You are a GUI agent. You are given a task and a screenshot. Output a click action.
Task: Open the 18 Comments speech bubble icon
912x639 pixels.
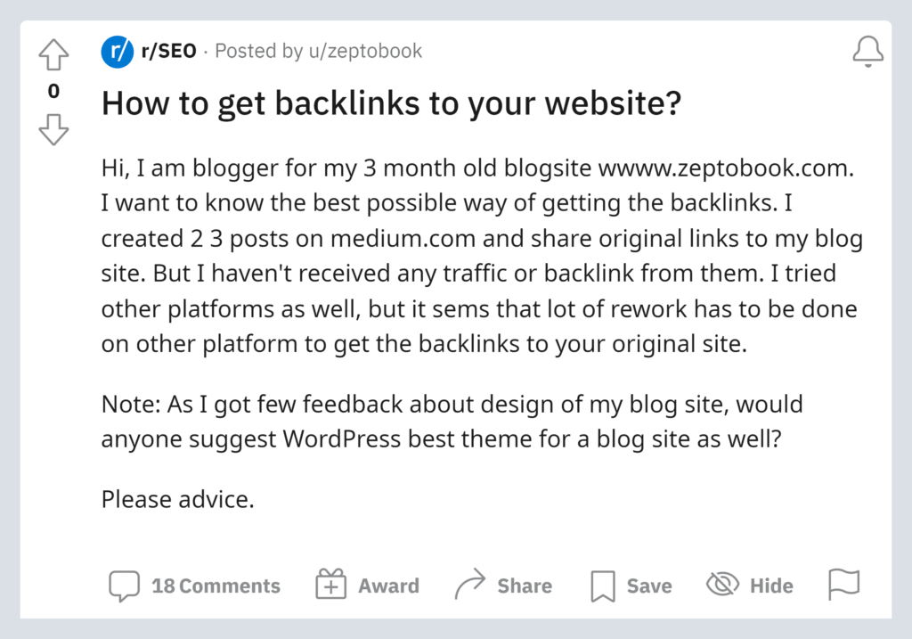[x=124, y=586]
